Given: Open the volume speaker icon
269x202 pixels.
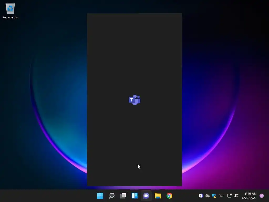Looking at the screenshot, I should [236, 196].
